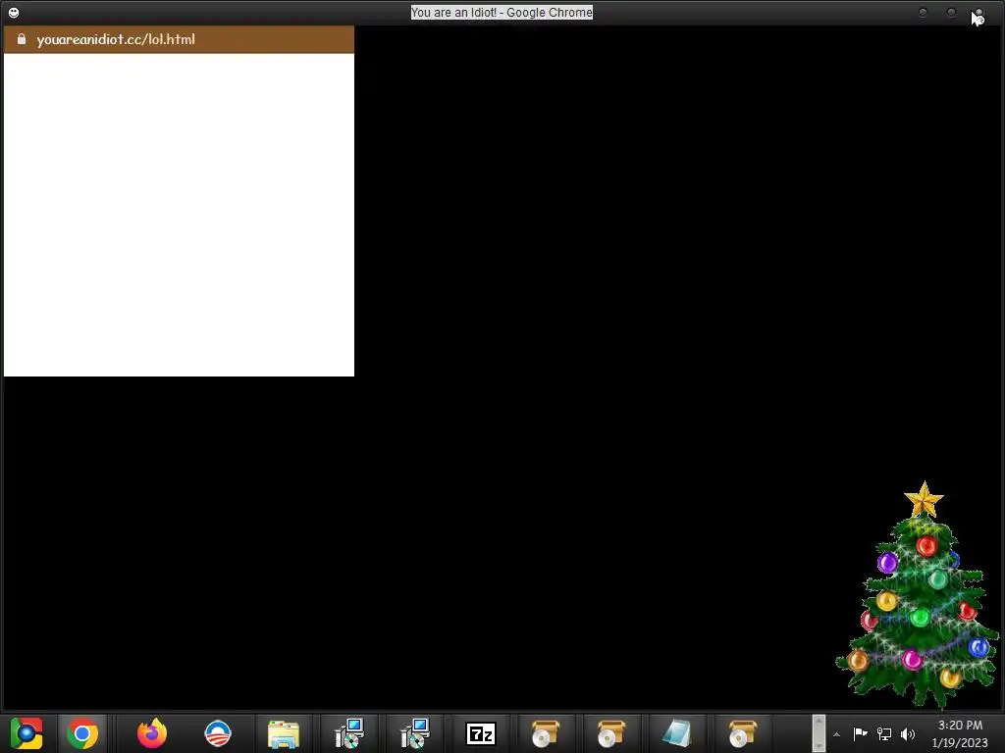Click the installer icon beside File Explorer
This screenshot has height=753, width=1005.
349,733
